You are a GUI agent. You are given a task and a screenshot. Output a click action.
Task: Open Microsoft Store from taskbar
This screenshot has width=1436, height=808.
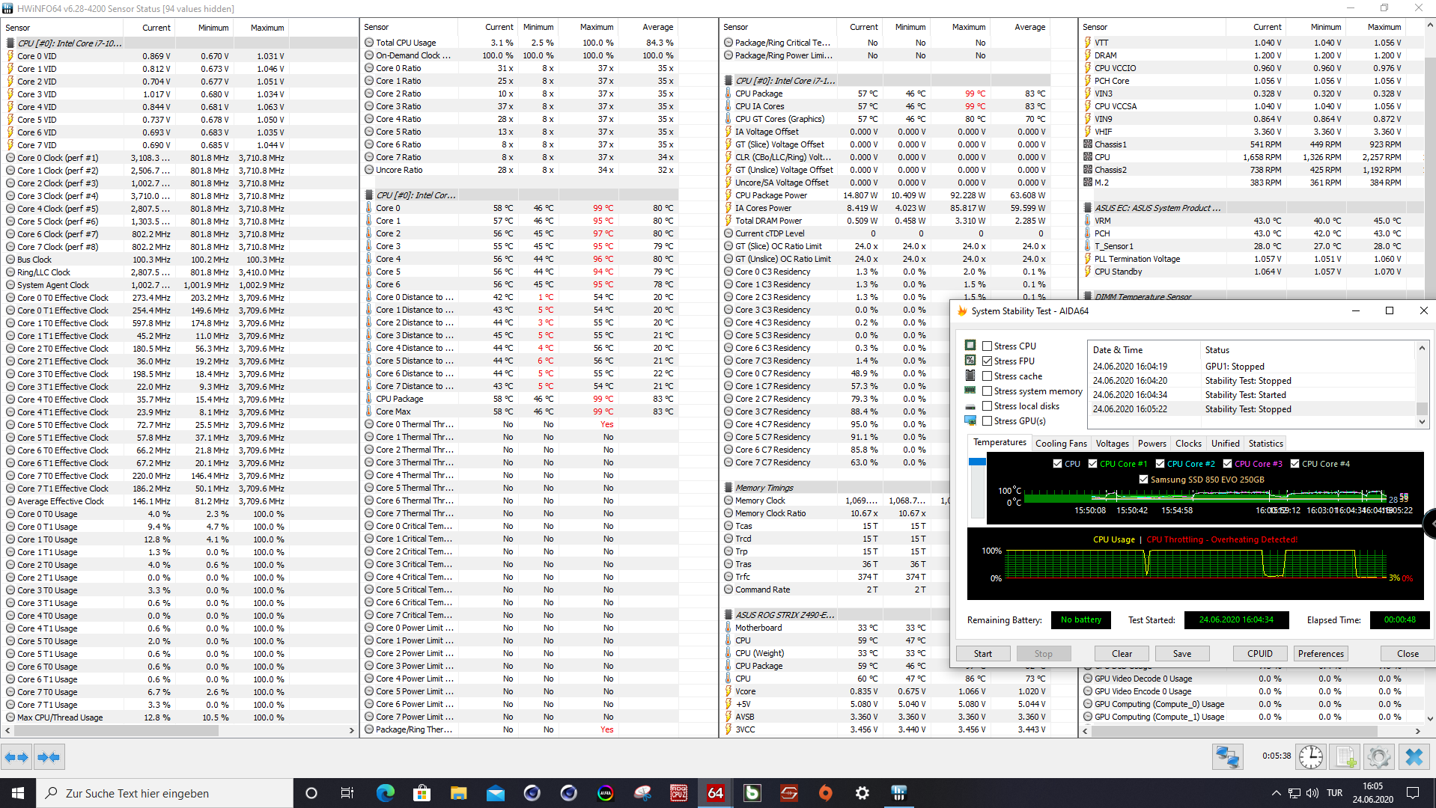(x=422, y=793)
